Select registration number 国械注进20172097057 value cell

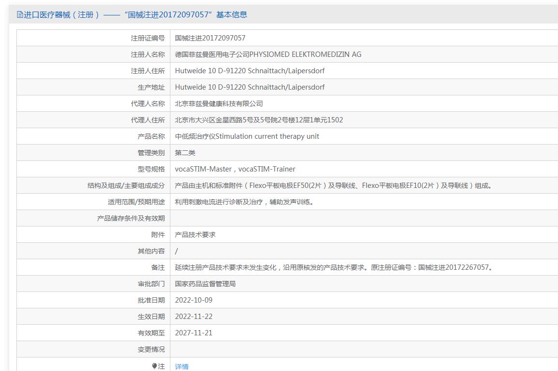[x=210, y=38]
